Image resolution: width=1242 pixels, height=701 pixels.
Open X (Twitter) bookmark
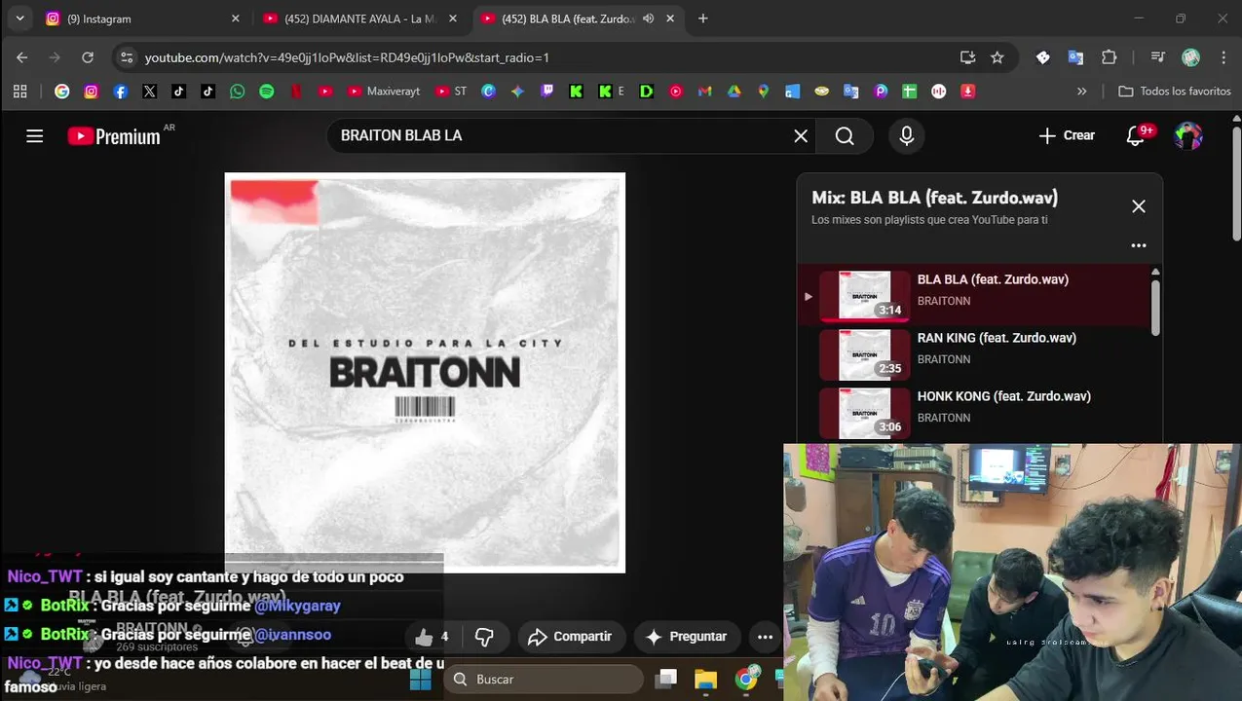point(149,92)
